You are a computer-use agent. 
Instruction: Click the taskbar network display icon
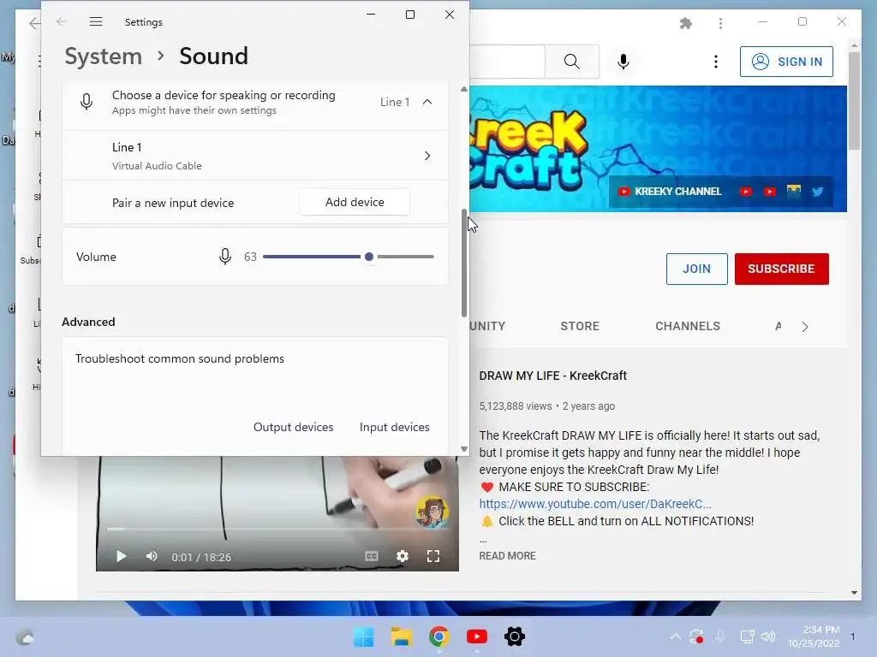747,636
